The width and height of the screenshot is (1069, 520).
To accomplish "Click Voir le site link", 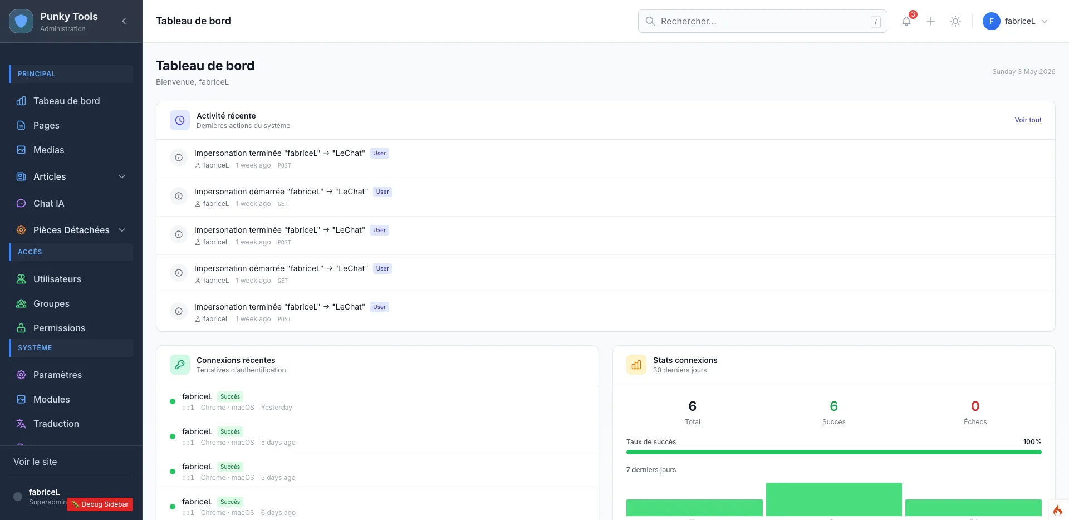I will (x=35, y=462).
